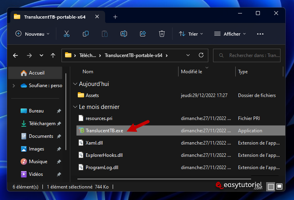
Task: Click the Assets folder icon
Action: pyautogui.click(x=81, y=95)
